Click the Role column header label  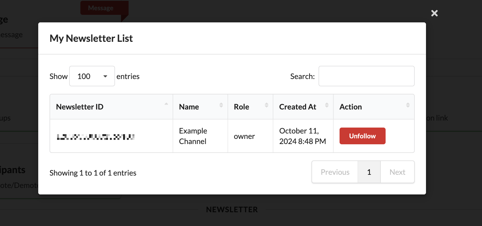click(242, 107)
